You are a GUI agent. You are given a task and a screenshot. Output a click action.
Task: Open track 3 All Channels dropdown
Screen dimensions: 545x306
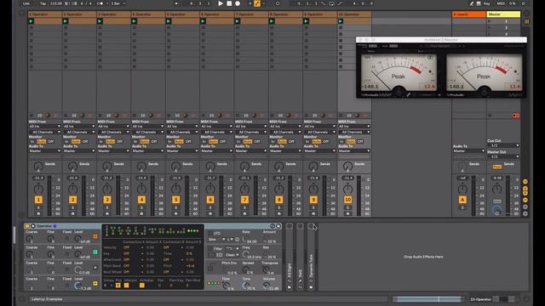113,133
